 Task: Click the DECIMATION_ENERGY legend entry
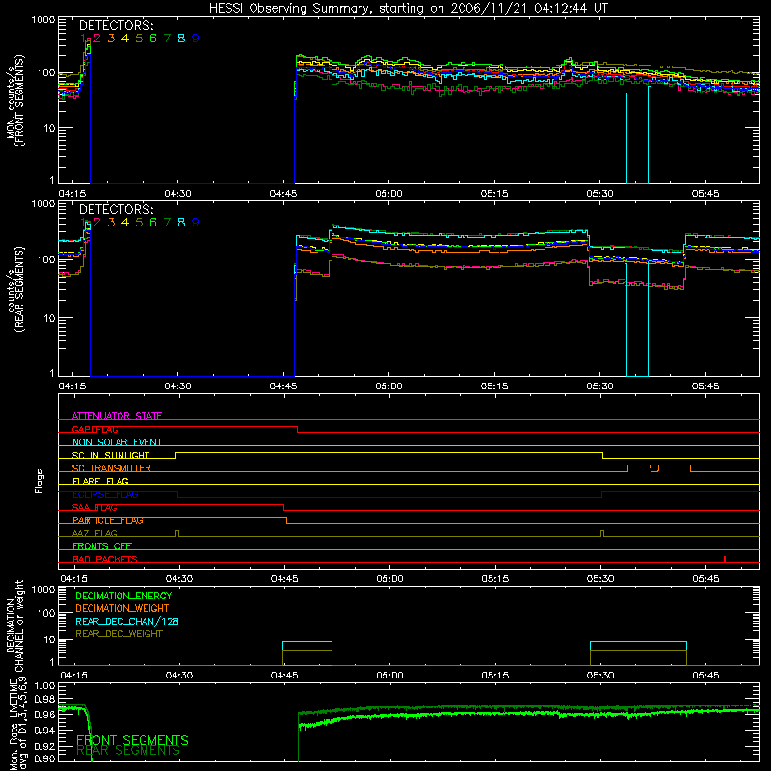123,596
